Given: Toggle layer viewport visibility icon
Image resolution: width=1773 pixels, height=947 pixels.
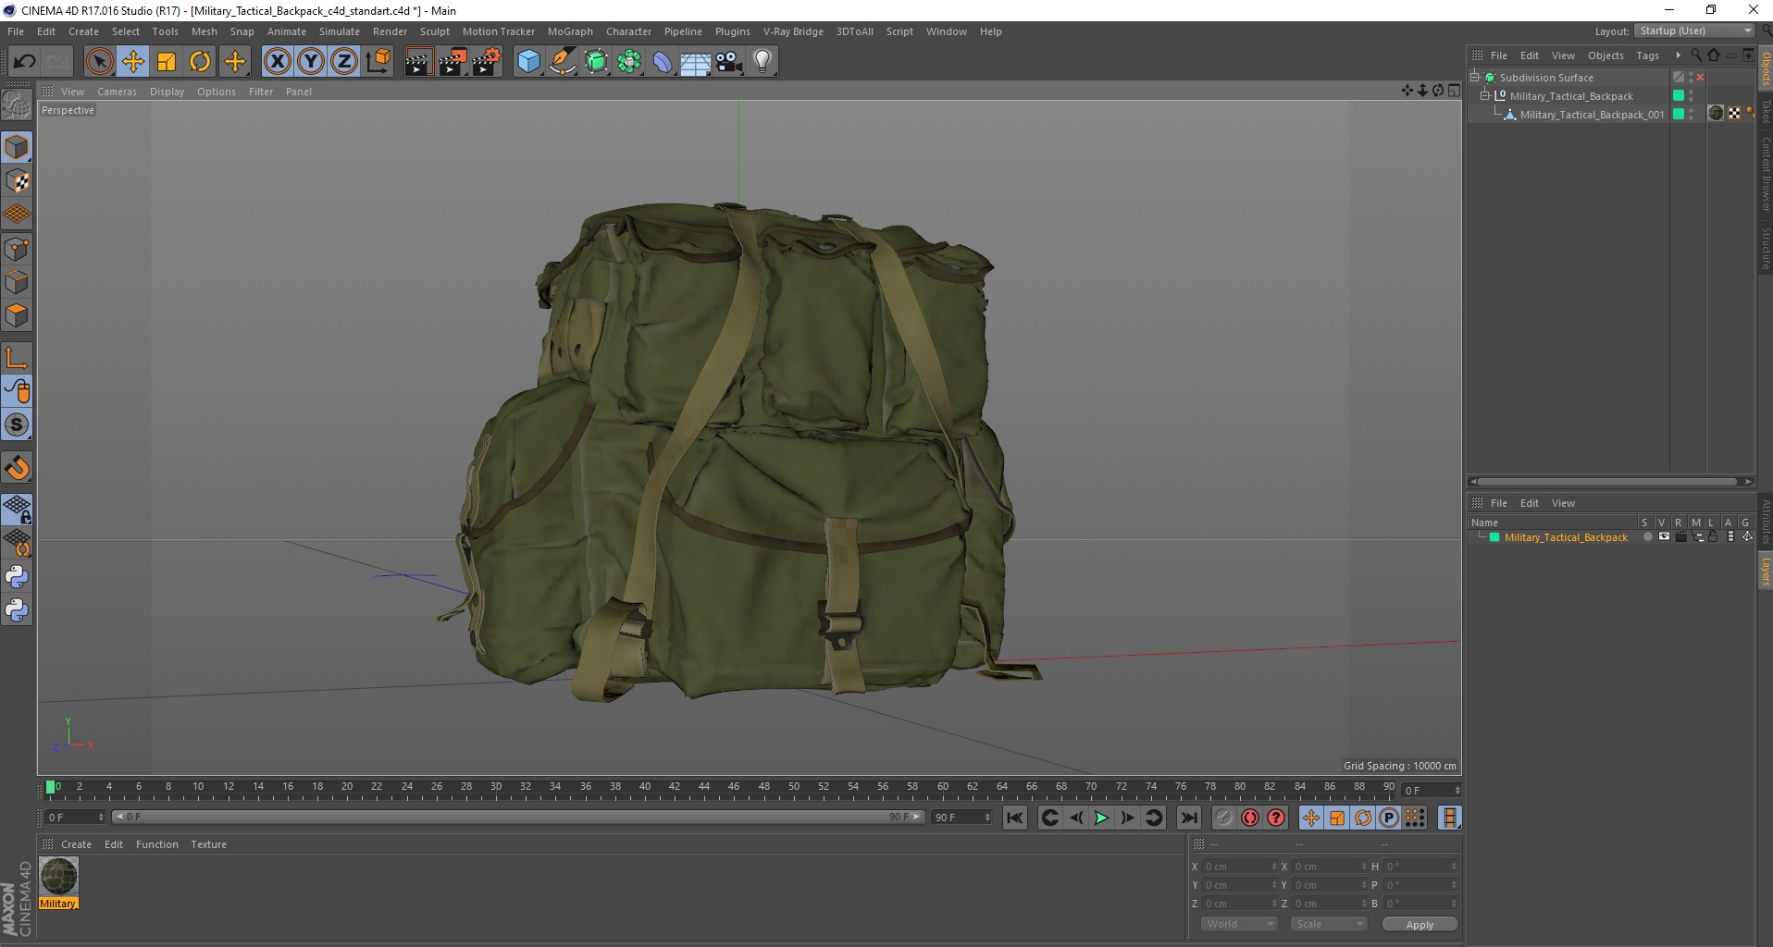Looking at the screenshot, I should click(1664, 537).
